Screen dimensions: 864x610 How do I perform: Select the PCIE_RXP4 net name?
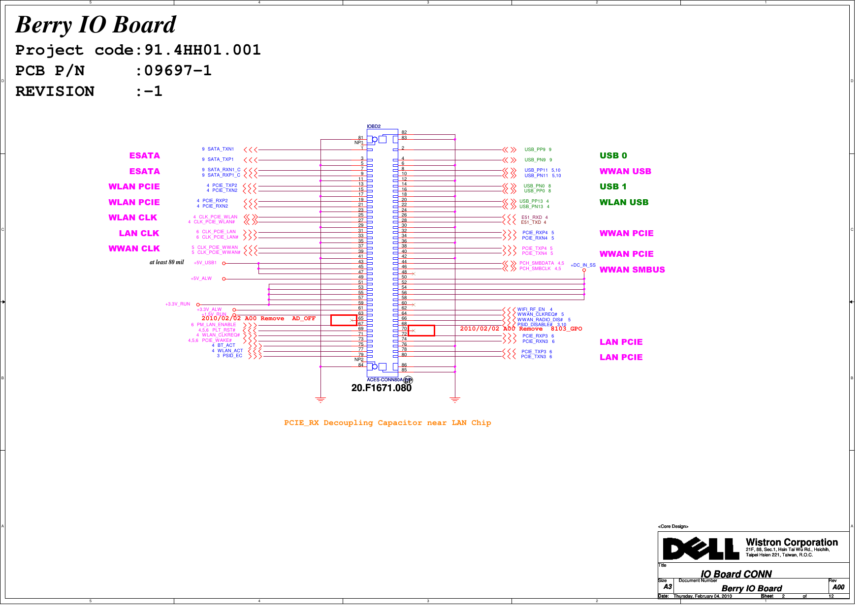(x=535, y=233)
